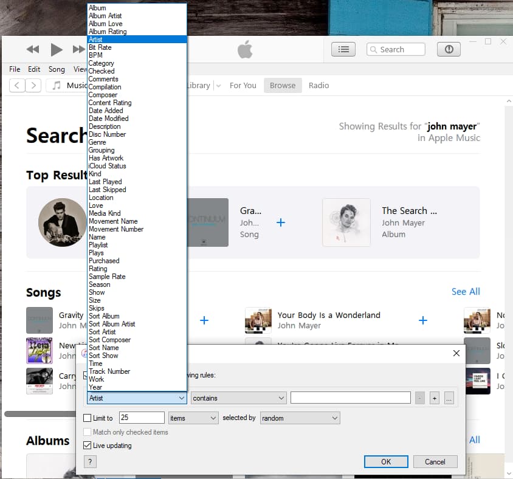The height and width of the screenshot is (479, 513).
Task: Select Composer in the field list
Action: click(x=137, y=95)
